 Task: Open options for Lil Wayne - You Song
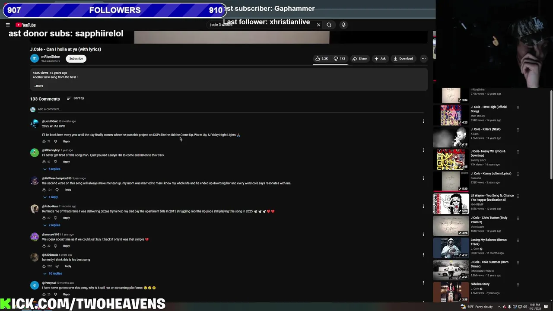[x=518, y=196]
